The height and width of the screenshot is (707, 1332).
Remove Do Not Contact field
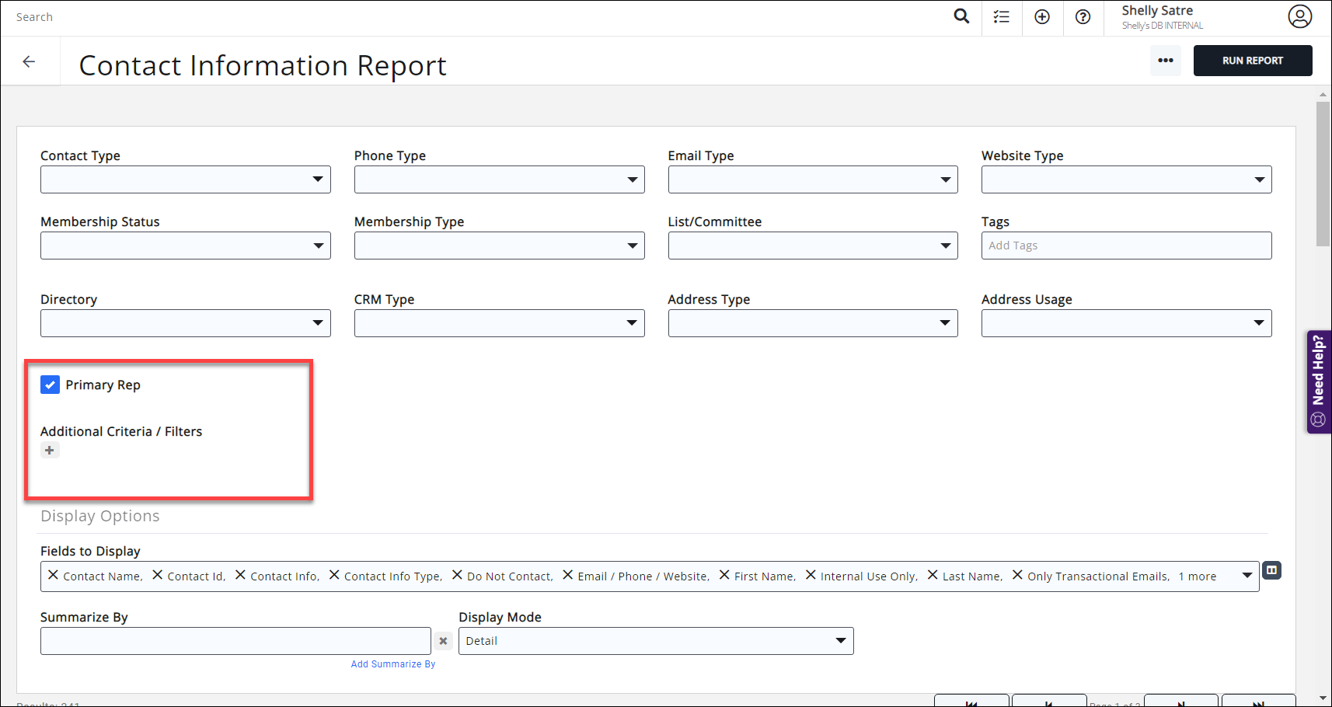click(457, 575)
